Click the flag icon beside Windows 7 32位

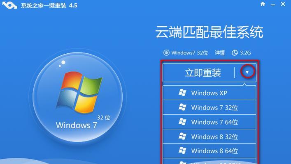(182, 107)
